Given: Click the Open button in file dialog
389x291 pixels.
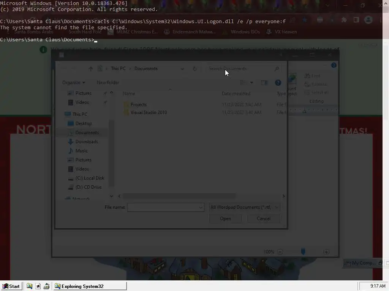Looking at the screenshot, I should point(225,219).
